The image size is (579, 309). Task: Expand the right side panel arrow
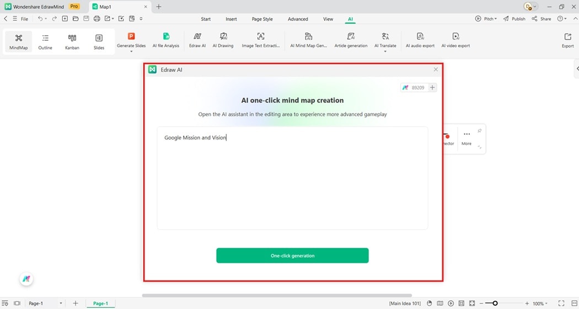[x=577, y=69]
